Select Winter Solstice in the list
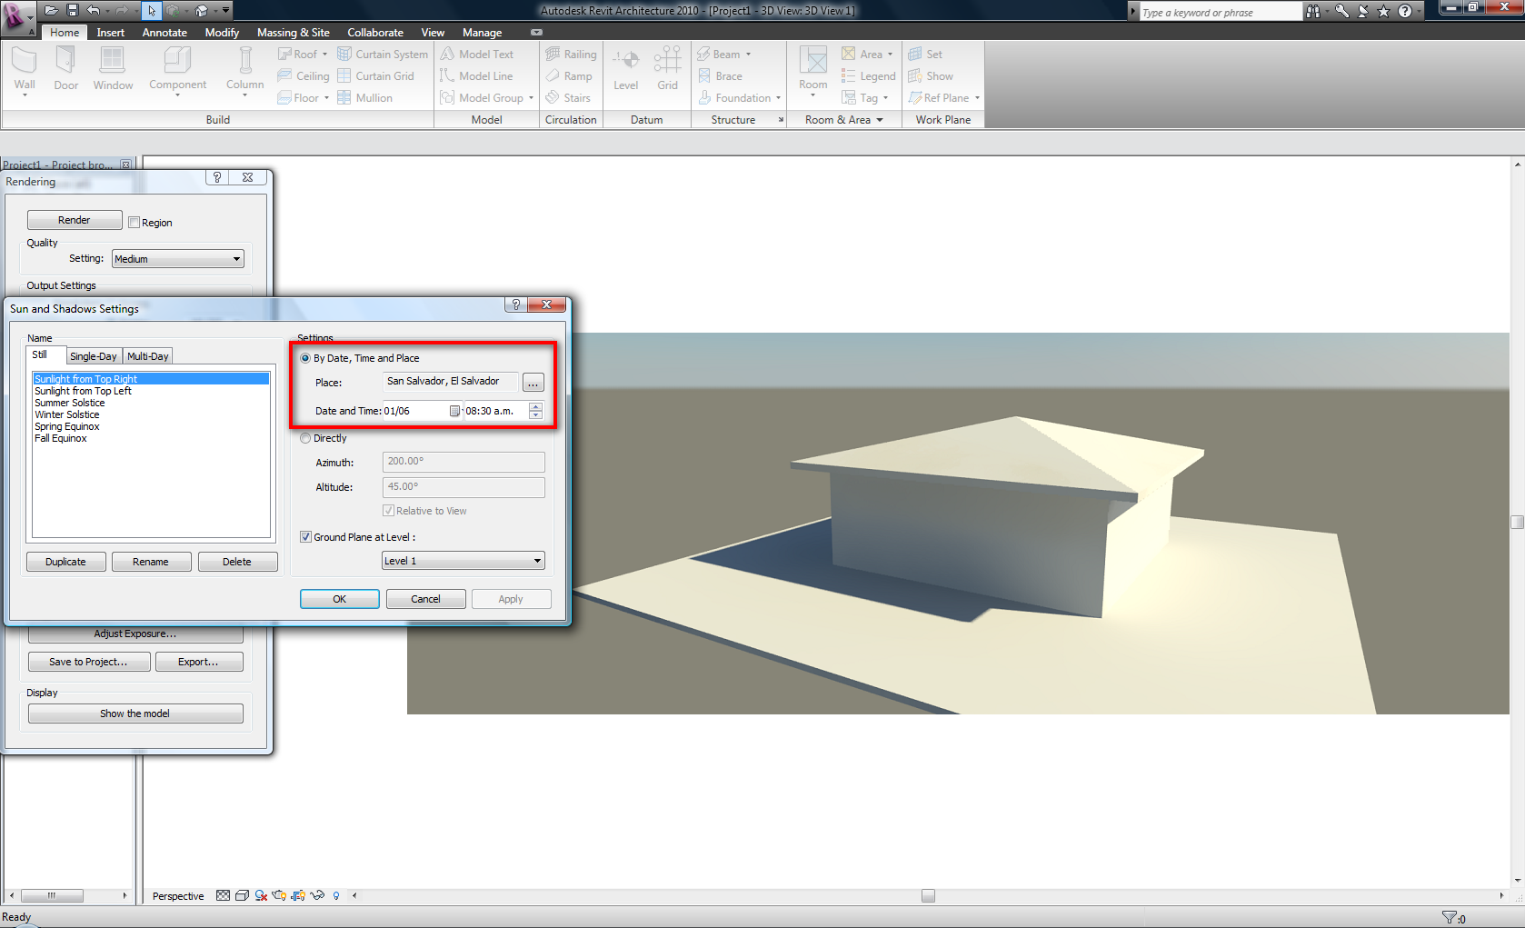 (67, 414)
